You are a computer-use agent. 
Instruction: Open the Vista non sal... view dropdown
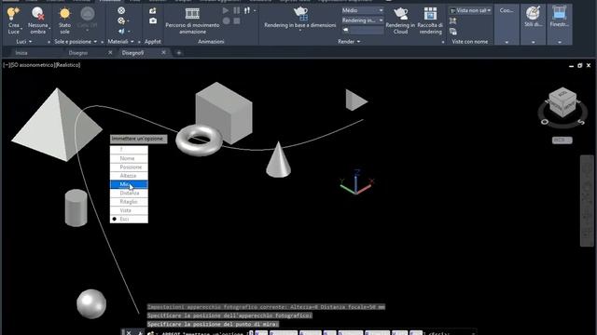(x=470, y=10)
